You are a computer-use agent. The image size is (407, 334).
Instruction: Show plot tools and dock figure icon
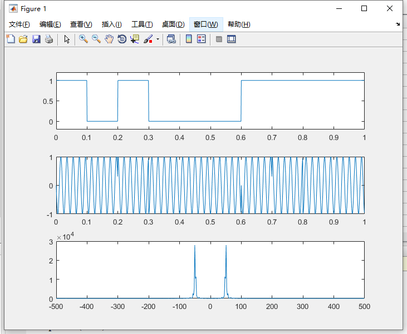(231, 39)
